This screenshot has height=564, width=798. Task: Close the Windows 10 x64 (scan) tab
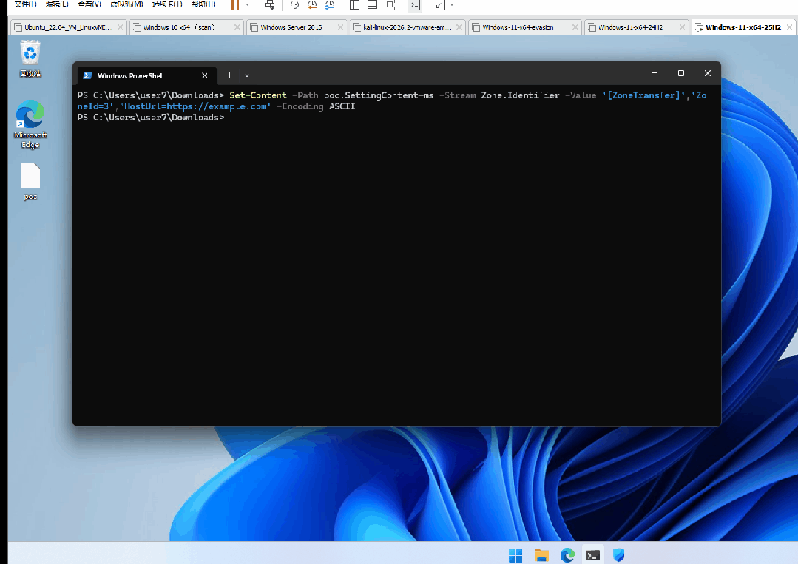(237, 27)
